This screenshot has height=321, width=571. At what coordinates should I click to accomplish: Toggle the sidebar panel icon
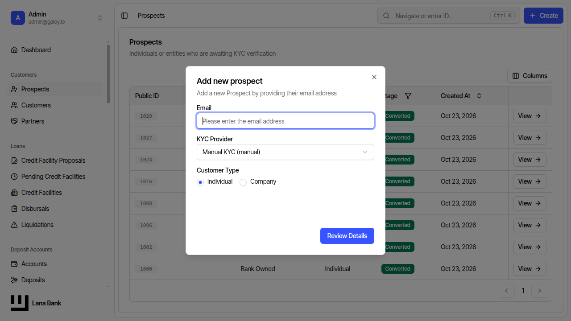124,16
